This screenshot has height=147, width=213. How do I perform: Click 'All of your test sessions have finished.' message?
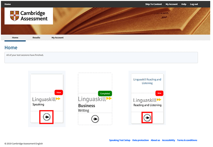(x=25, y=55)
